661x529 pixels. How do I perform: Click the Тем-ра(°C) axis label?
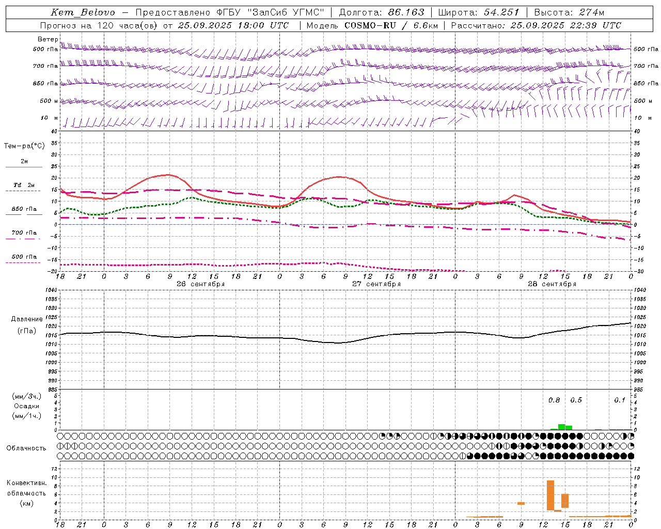(24, 146)
